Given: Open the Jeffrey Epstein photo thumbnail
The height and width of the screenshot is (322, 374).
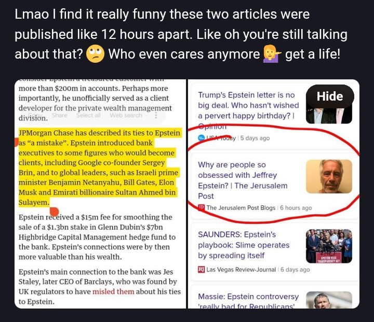Looking at the screenshot, I should [329, 176].
